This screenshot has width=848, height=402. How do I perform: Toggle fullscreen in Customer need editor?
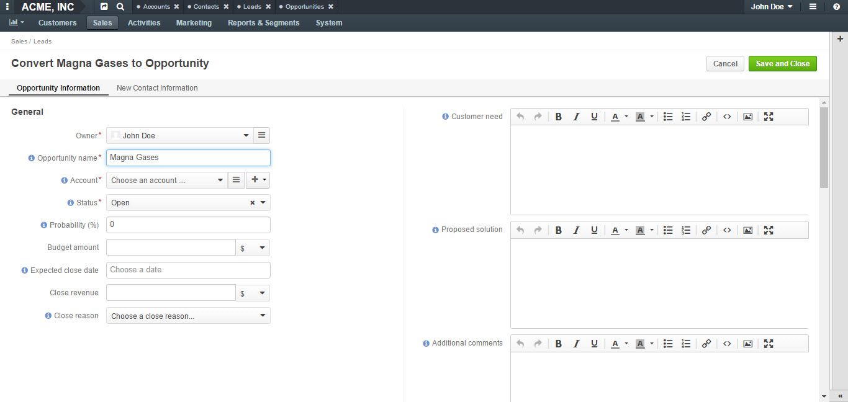tap(769, 117)
